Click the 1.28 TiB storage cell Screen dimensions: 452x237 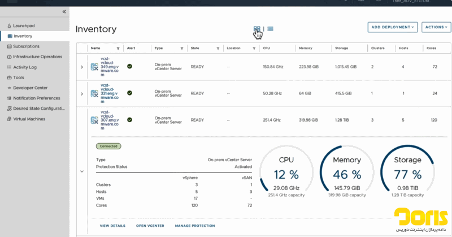(342, 120)
